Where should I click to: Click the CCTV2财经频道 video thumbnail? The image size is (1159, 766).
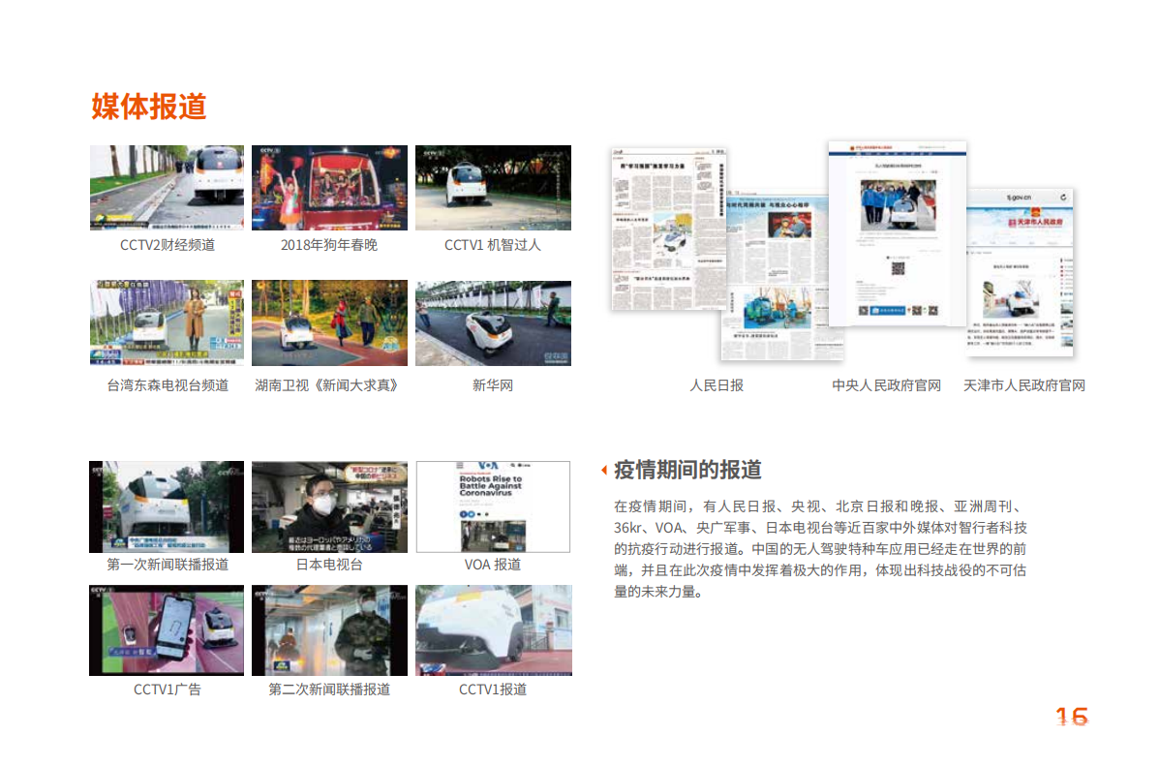click(x=167, y=188)
